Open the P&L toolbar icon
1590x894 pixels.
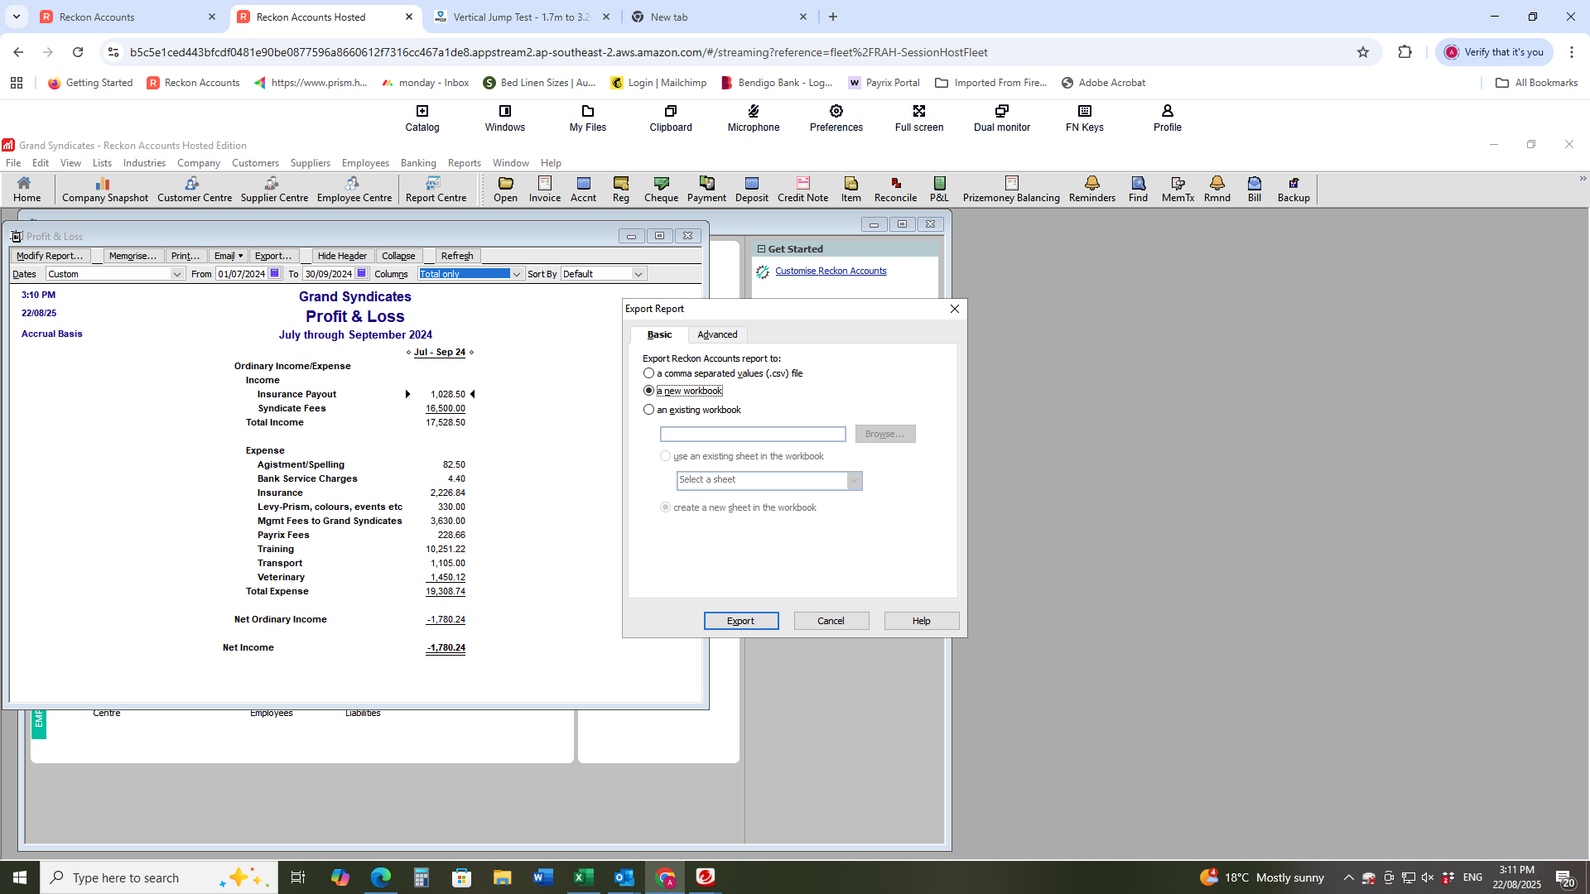coord(939,189)
